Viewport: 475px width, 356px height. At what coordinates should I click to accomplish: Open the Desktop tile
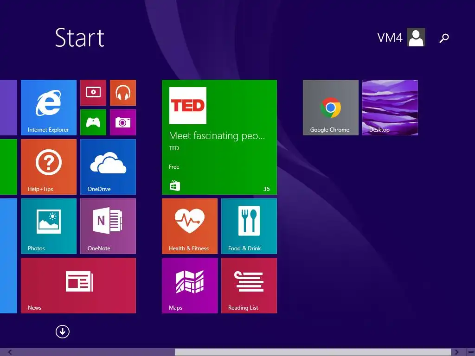click(x=390, y=108)
